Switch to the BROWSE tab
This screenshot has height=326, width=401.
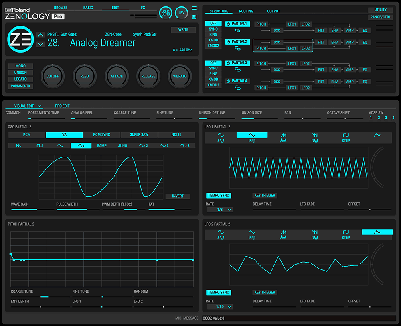(61, 7)
